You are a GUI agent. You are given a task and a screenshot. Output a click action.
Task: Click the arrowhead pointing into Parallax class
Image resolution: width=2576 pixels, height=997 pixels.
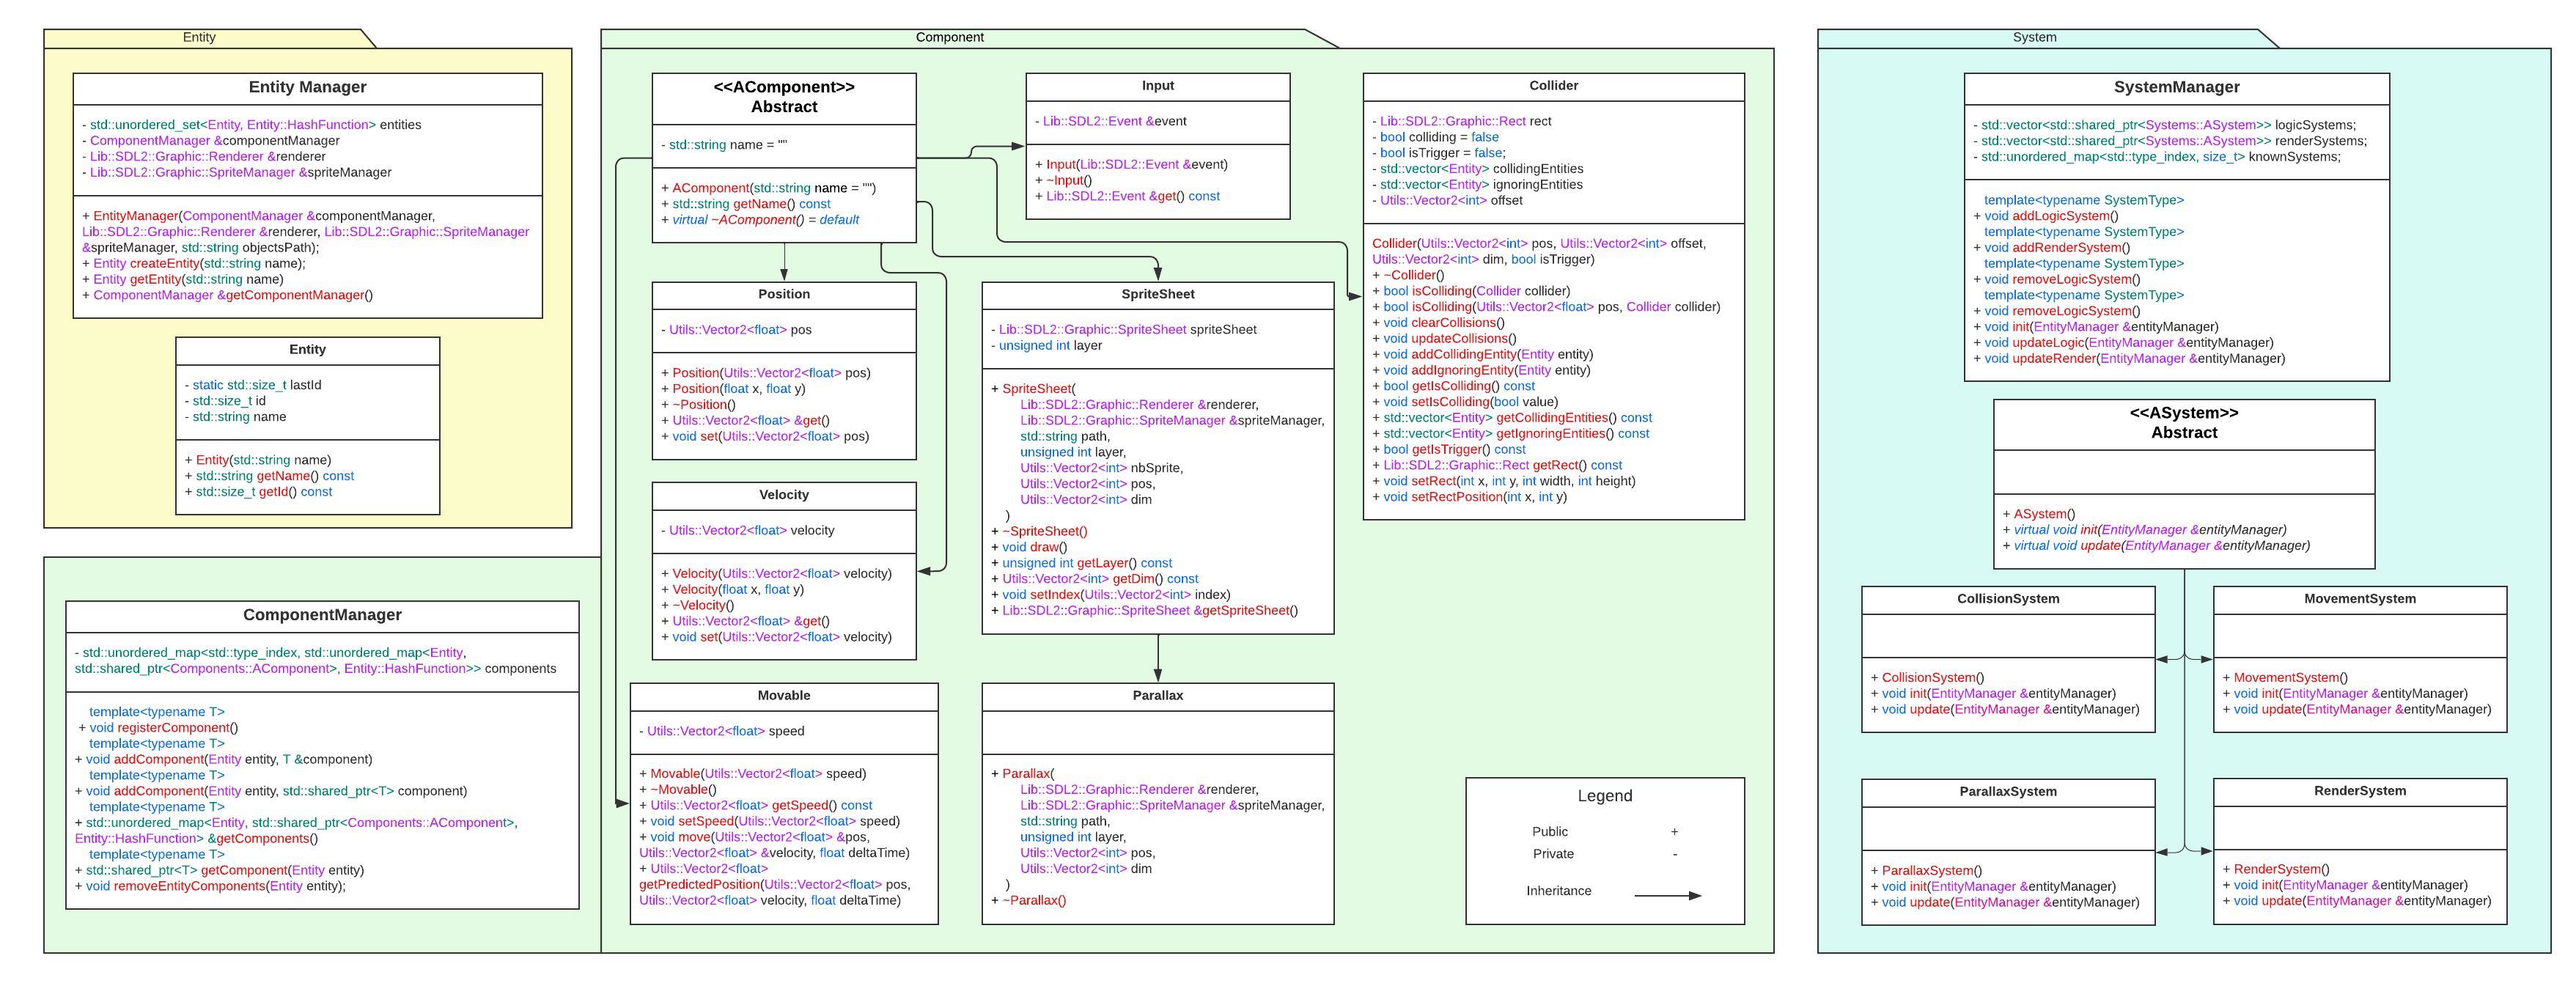(1158, 675)
